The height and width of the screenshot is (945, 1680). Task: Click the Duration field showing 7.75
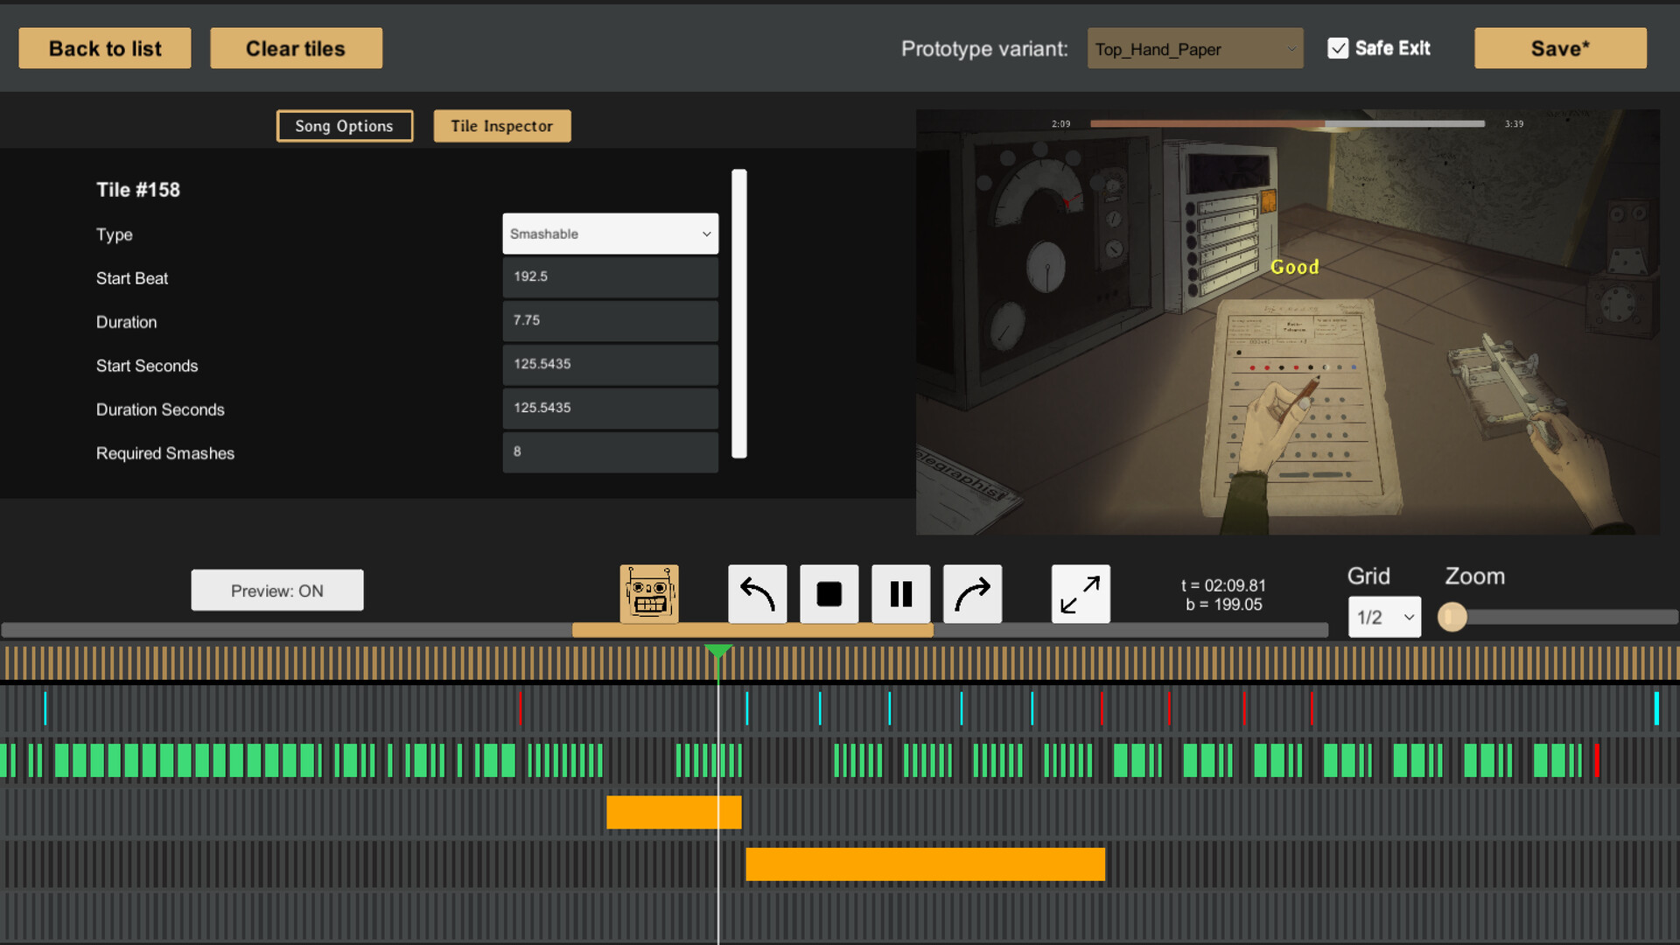coord(610,320)
